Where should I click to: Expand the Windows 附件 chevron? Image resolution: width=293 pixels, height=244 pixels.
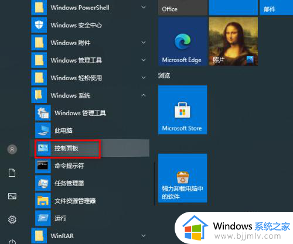pos(144,43)
